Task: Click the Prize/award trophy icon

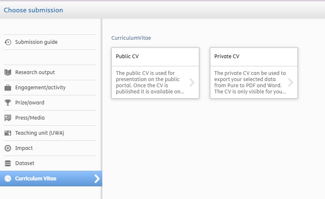Action: pyautogui.click(x=8, y=103)
